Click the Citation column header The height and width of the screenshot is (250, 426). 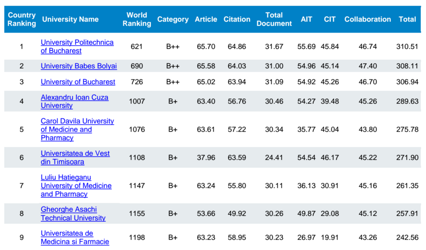pos(237,19)
